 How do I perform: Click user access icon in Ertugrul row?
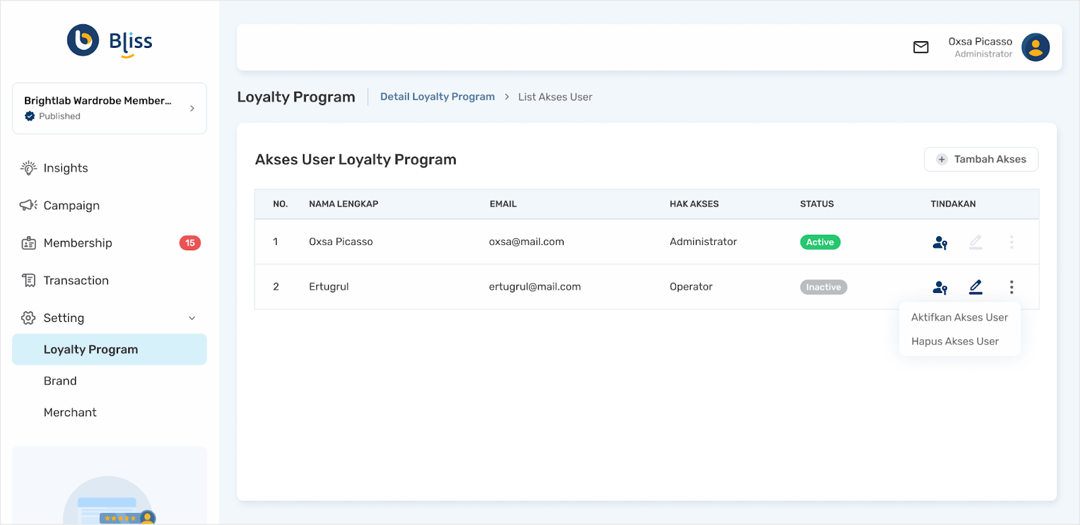point(940,287)
